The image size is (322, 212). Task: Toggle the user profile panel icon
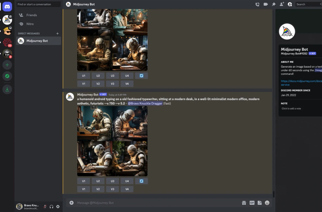[x=290, y=4]
